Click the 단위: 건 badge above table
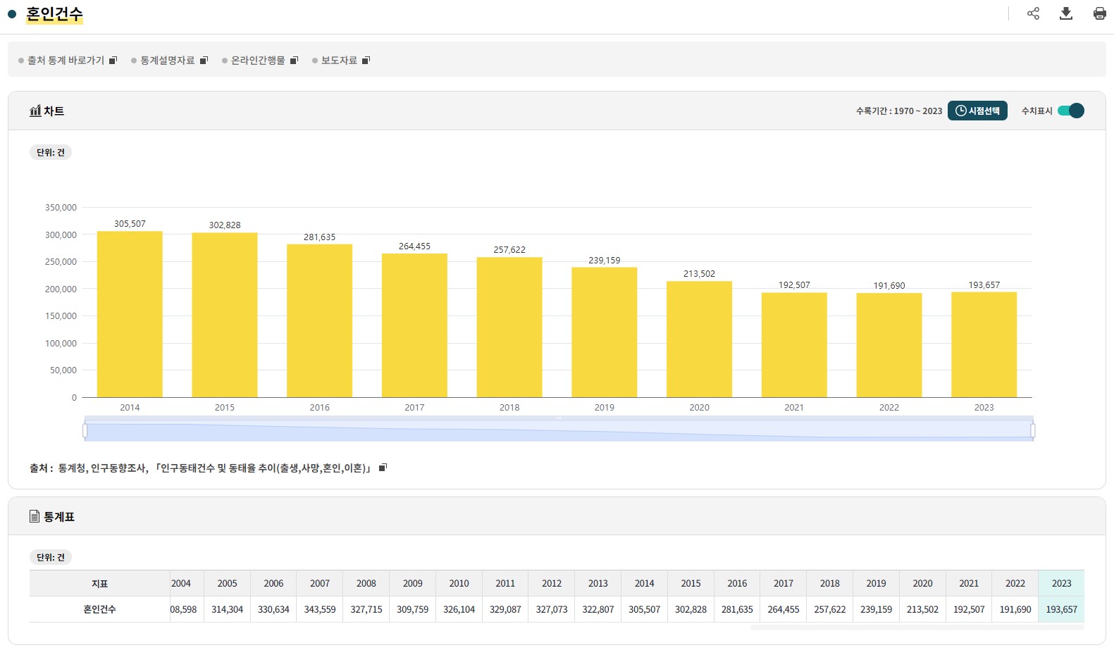The width and height of the screenshot is (1114, 650). pos(51,557)
